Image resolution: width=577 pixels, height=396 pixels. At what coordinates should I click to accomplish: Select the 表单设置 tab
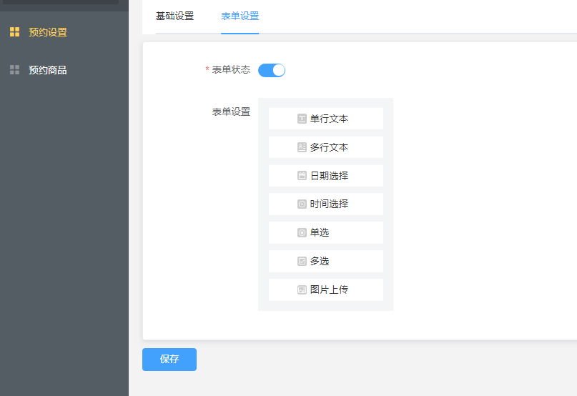tap(240, 16)
